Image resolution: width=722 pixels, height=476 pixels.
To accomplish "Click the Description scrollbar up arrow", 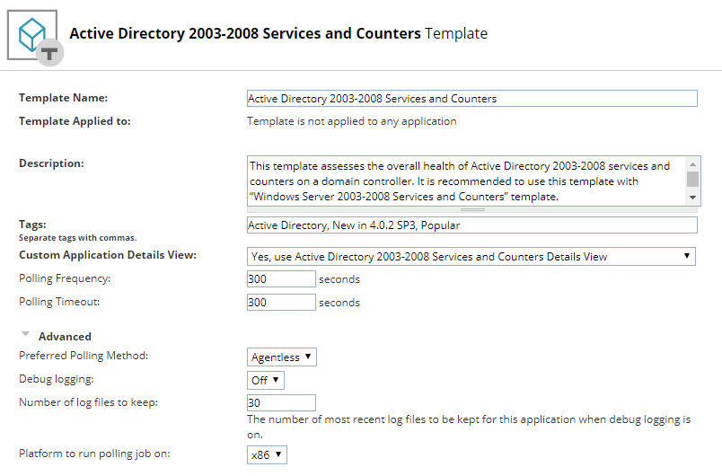I will coord(692,164).
